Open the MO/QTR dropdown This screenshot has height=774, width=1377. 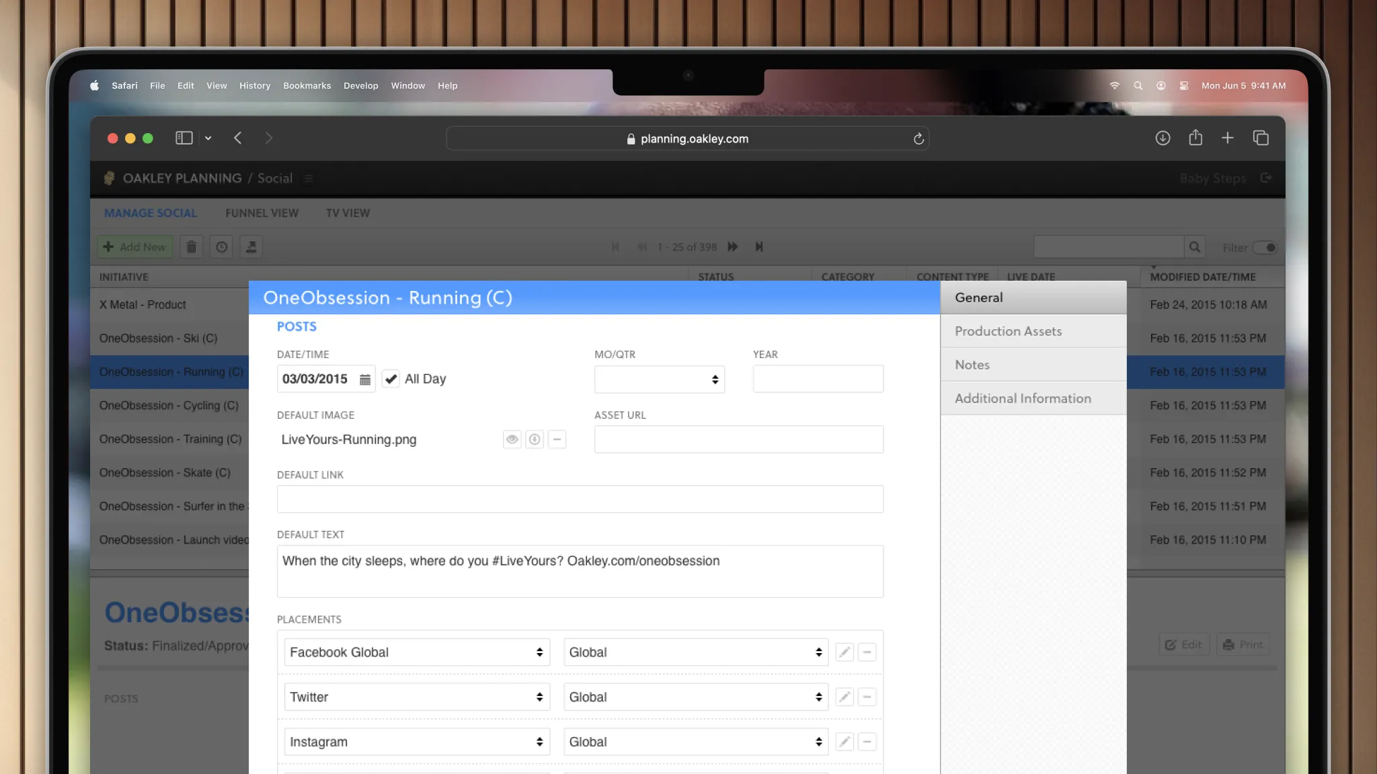(659, 379)
